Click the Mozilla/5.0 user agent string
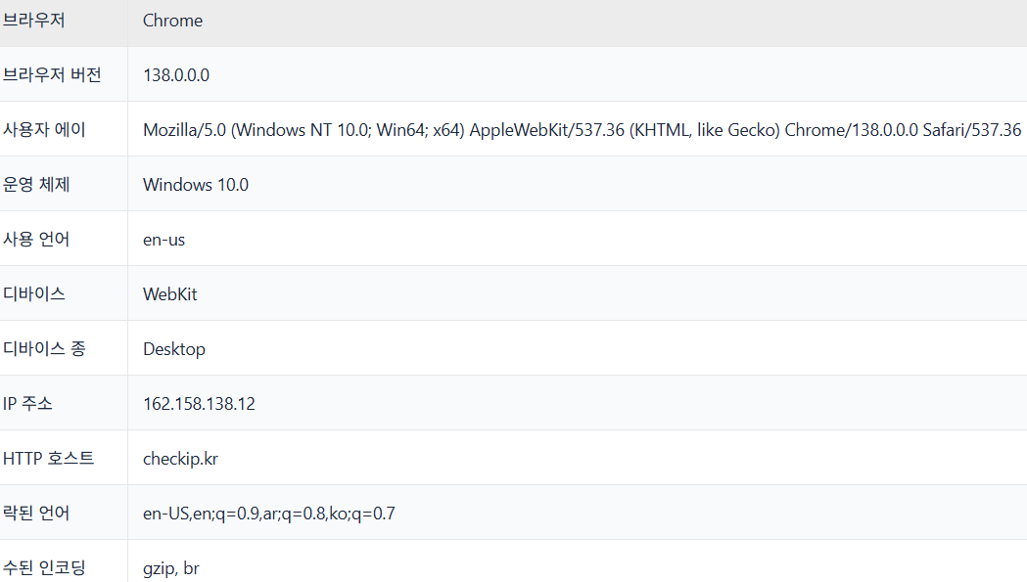Screen dimensions: 1027x582 click(x=582, y=130)
